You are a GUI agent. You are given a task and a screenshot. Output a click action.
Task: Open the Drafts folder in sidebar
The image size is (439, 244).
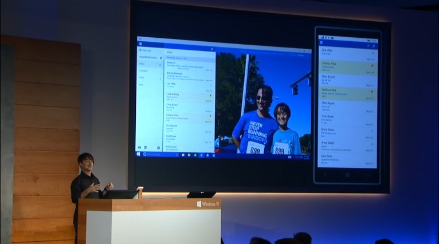click(142, 77)
